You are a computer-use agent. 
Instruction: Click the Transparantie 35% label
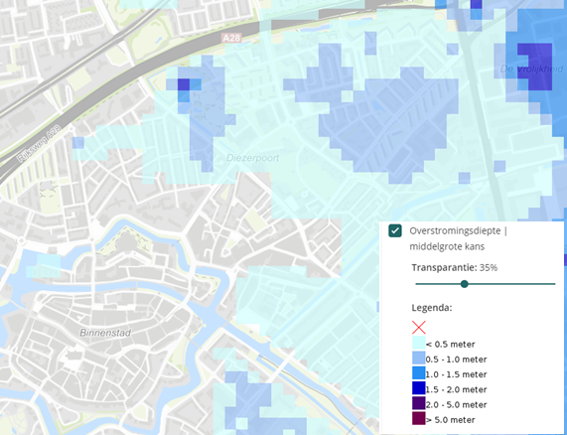(455, 268)
